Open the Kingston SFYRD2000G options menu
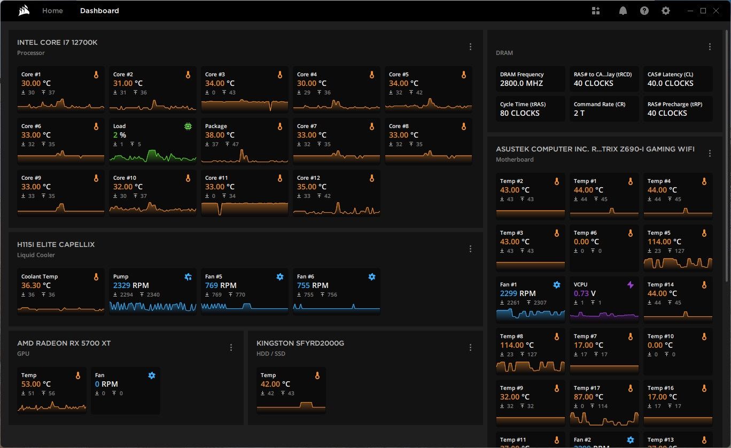 click(470, 348)
